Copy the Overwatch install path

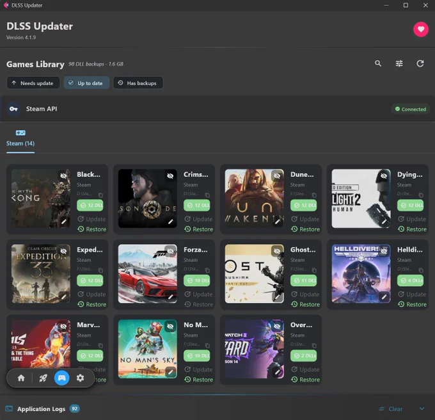(314, 345)
